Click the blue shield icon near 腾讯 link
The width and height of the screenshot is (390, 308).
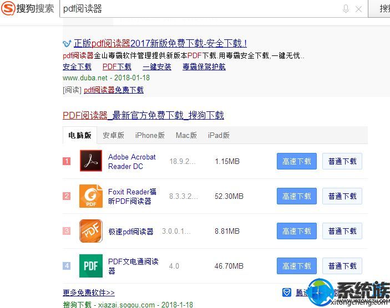click(x=286, y=292)
